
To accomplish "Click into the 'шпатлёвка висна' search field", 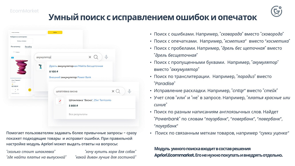I will [x=81, y=91].
